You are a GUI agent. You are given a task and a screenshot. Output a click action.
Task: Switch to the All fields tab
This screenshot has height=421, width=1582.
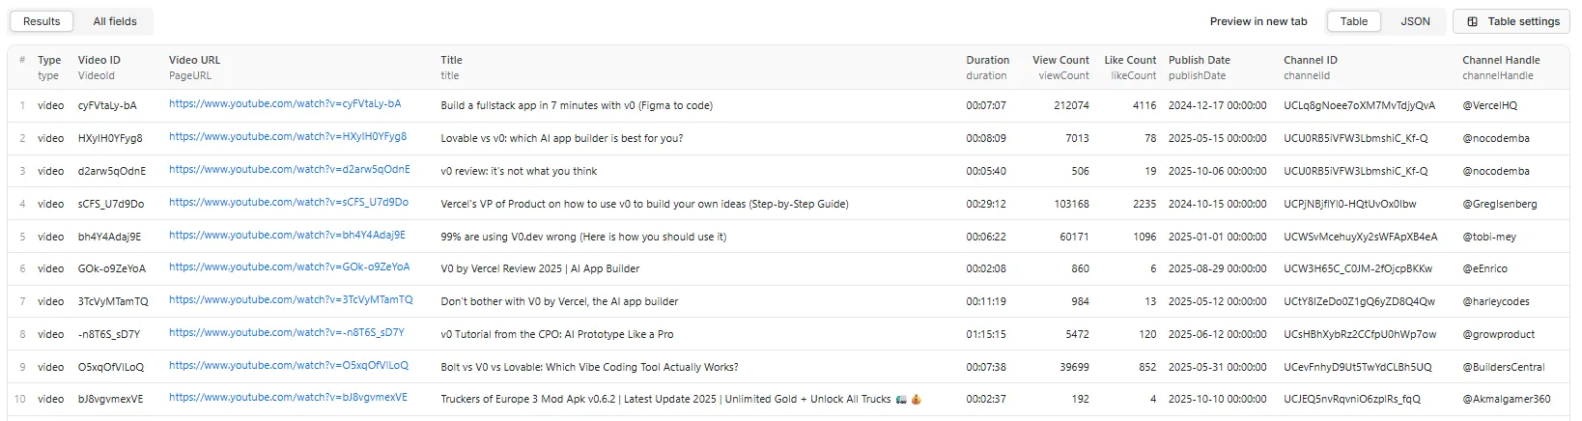click(x=115, y=21)
